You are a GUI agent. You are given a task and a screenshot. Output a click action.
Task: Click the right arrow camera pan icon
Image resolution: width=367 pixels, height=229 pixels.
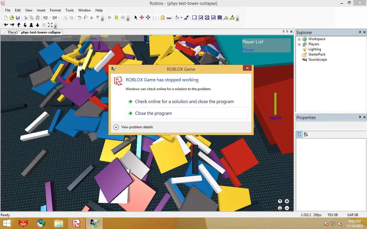tap(12, 25)
